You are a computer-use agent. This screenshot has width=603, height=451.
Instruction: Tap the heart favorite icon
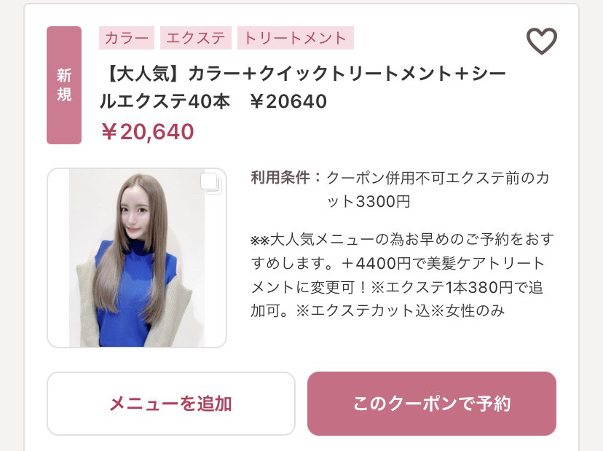tap(542, 41)
